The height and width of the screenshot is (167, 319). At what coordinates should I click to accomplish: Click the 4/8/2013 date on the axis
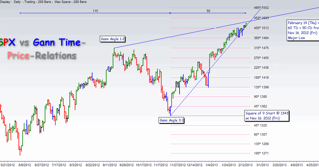296,165
